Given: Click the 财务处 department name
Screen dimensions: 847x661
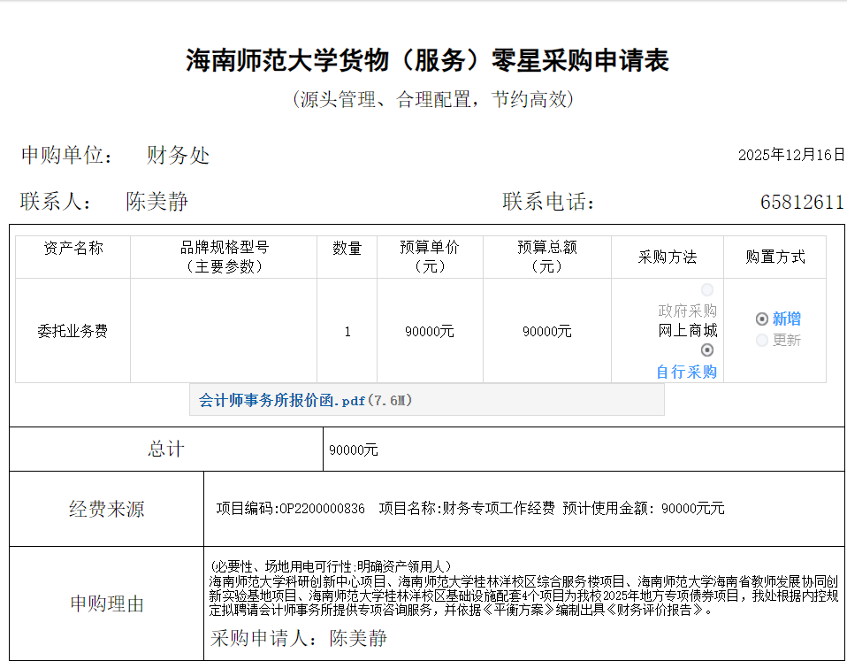Looking at the screenshot, I should coord(179,157).
